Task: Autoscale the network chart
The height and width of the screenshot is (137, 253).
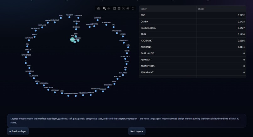Action: tap(123, 8)
